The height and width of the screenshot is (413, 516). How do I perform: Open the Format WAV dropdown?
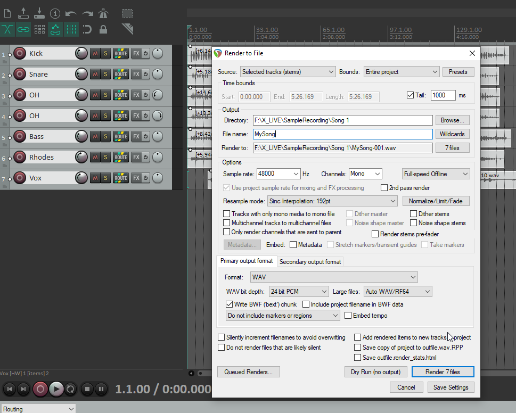[334, 277]
